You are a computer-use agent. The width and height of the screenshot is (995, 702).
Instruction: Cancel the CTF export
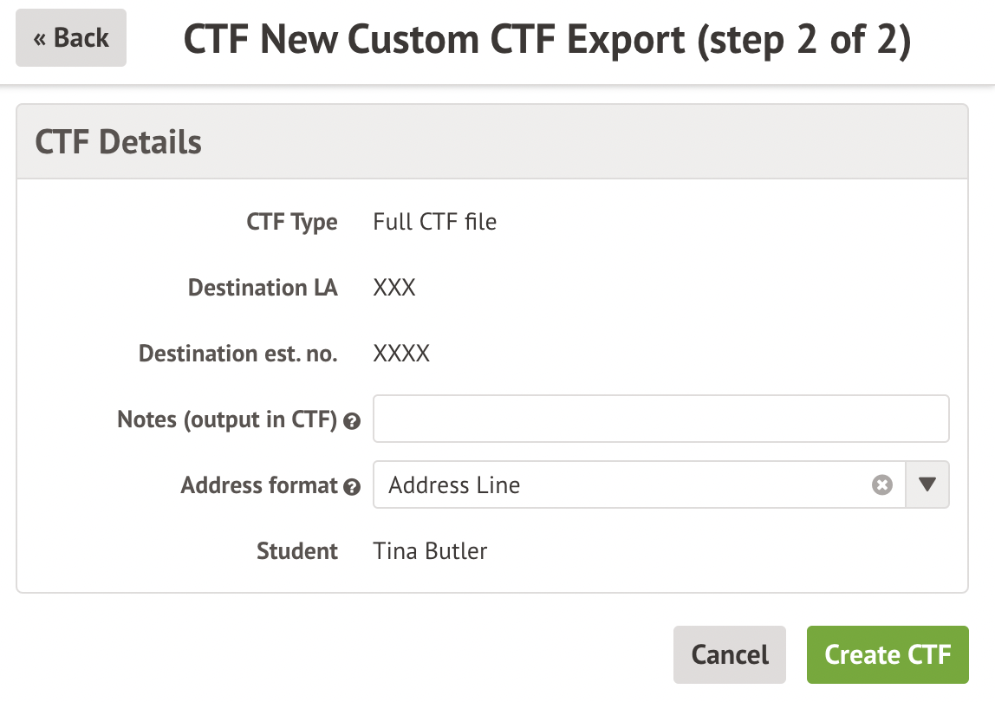click(729, 654)
